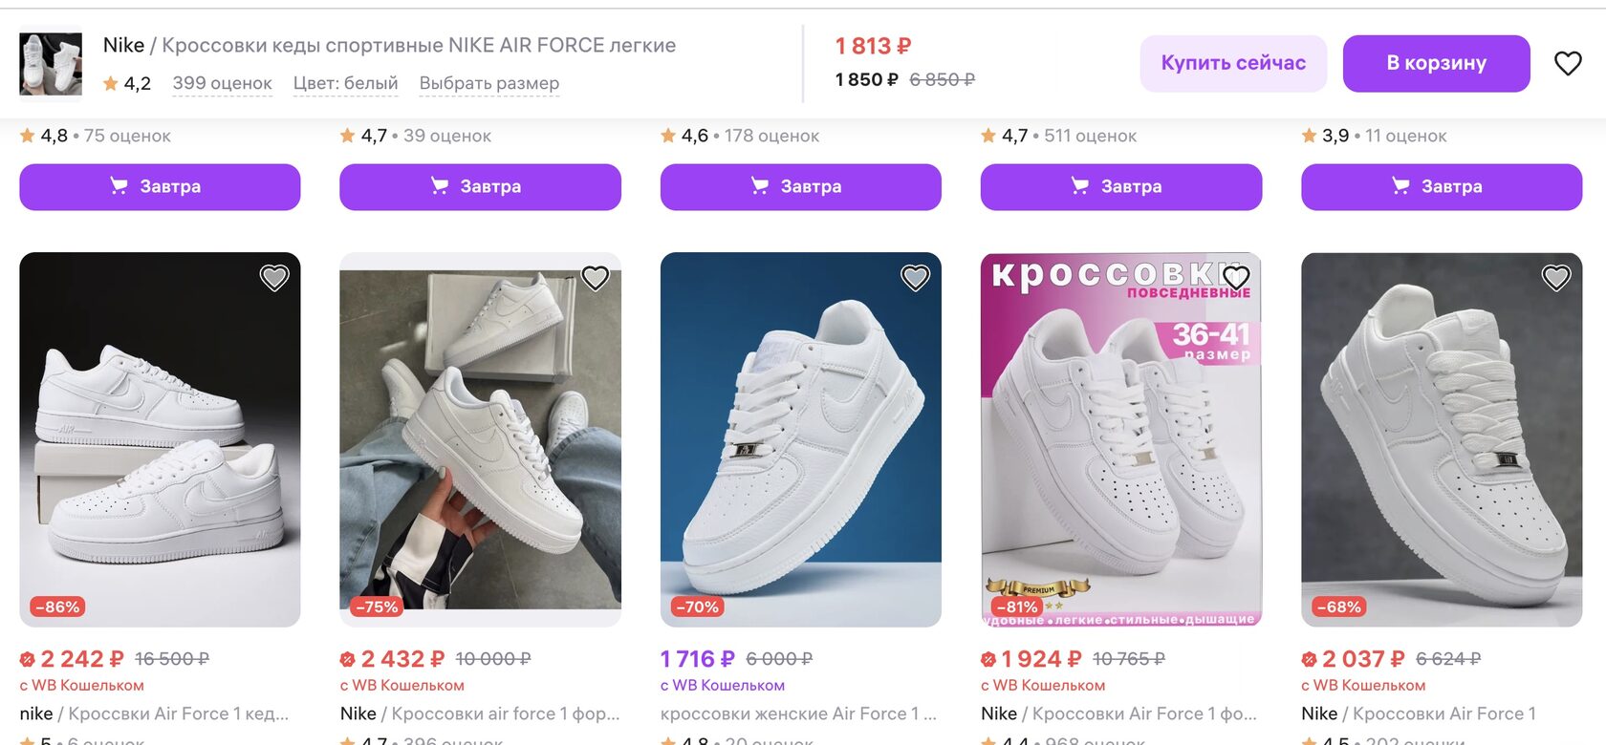Open the small product thumbnail in header

tap(51, 64)
